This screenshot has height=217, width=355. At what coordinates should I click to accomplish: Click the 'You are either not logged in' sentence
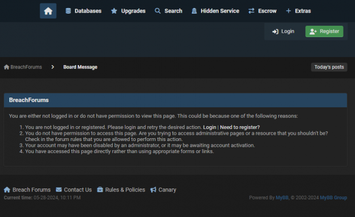pyautogui.click(x=153, y=116)
